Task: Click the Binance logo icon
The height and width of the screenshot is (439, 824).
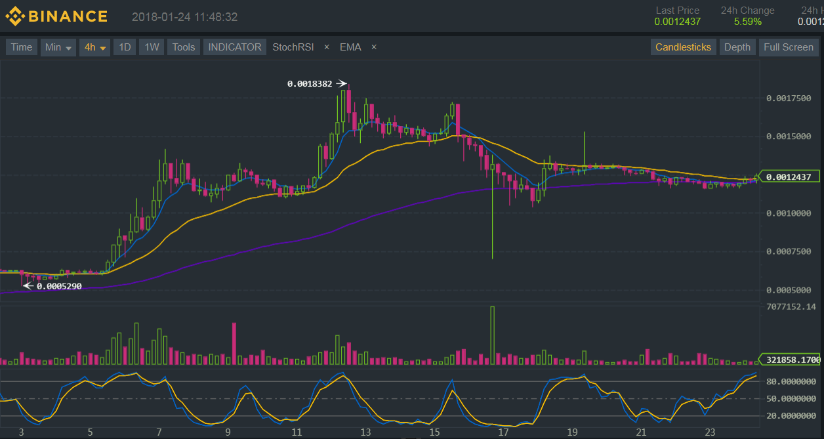Action: tap(14, 17)
